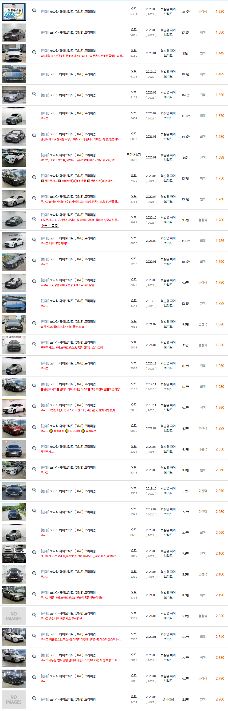Click magnifier icon on the 1,760 row
The height and width of the screenshot is (711, 228).
pyautogui.click(x=34, y=198)
